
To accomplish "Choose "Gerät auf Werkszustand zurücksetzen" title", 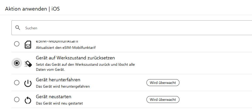I will click(75, 58).
